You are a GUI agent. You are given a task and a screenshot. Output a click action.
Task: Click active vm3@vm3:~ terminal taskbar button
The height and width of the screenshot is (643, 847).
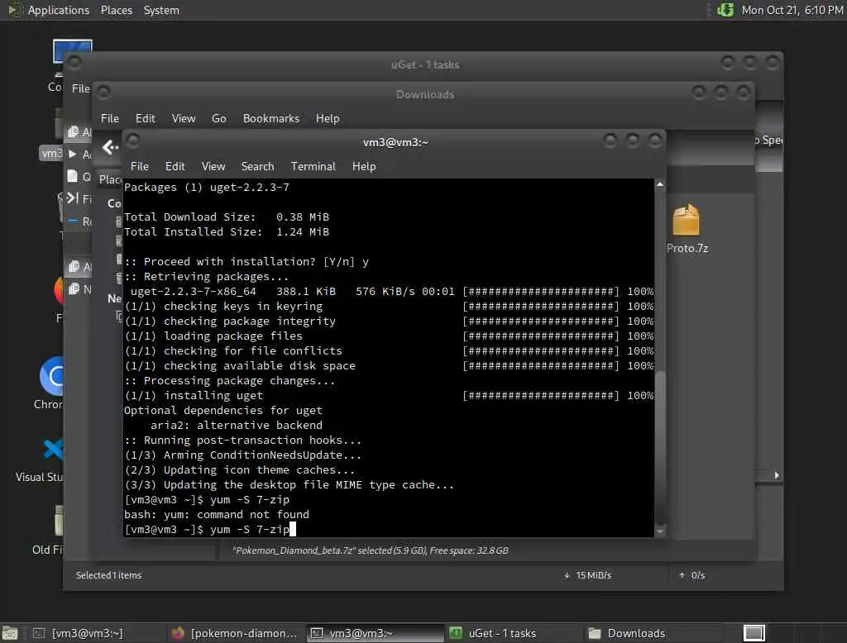(375, 633)
